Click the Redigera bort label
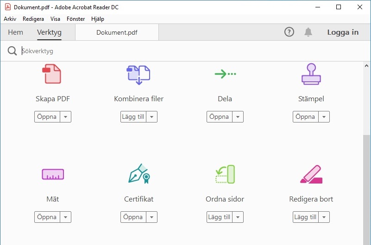Viewport: 371px width, 245px height. (311, 199)
